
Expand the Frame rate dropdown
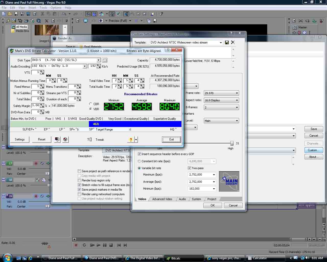(237, 93)
